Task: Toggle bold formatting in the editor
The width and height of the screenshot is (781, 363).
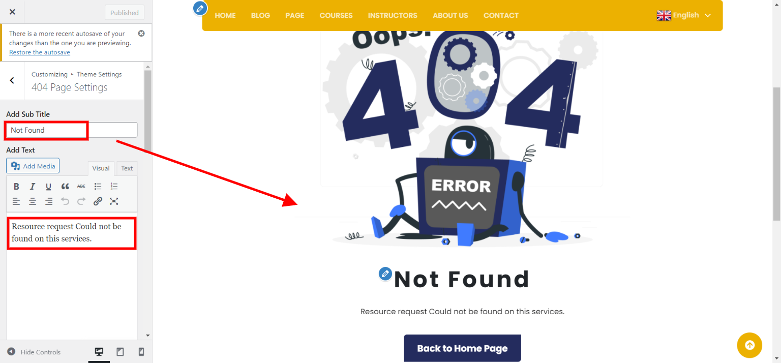Action: 16,187
